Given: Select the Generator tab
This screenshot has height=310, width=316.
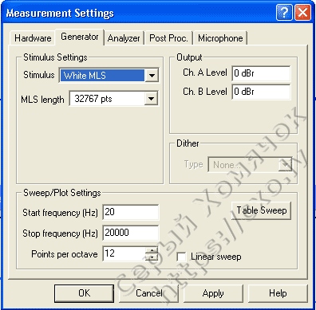Looking at the screenshot, I should tap(80, 37).
